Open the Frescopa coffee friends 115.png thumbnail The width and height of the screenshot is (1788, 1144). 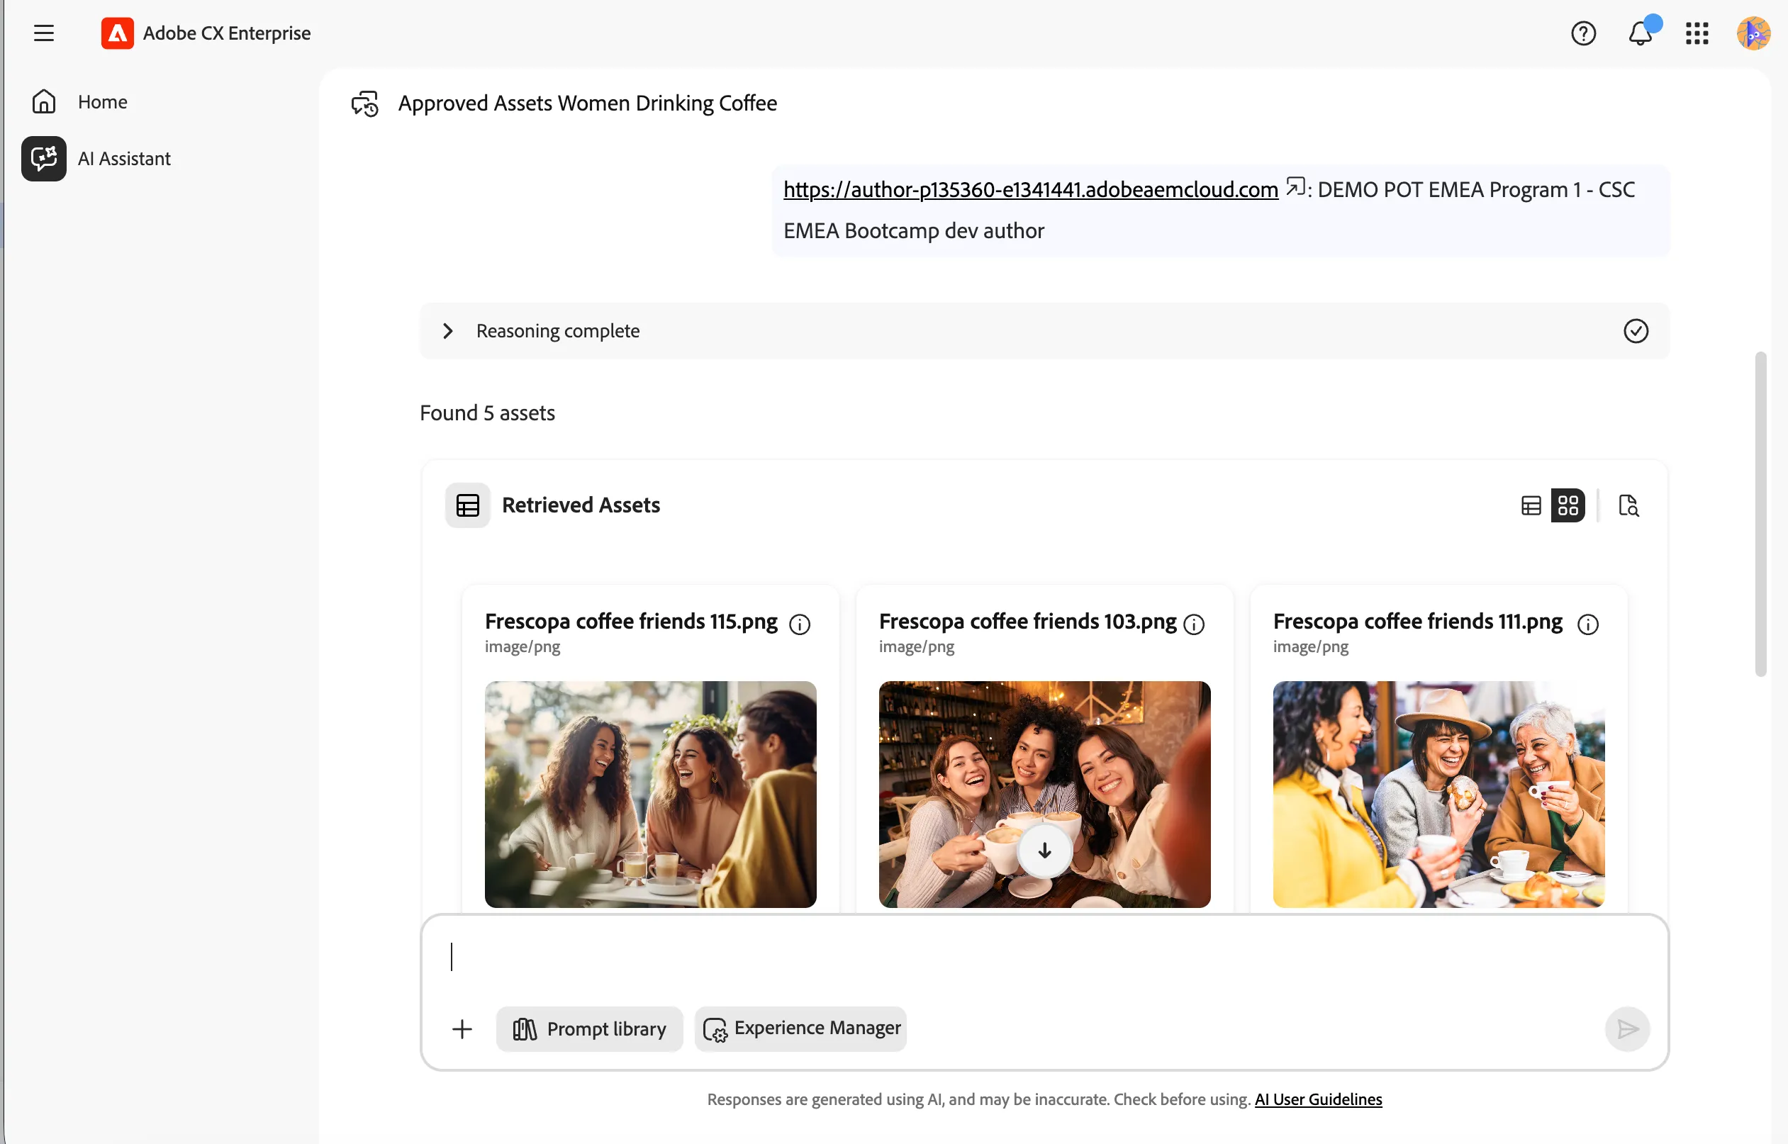coord(650,793)
